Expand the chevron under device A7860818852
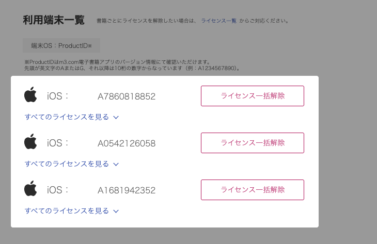Screen dimensions: 377x244 [x=116, y=117]
